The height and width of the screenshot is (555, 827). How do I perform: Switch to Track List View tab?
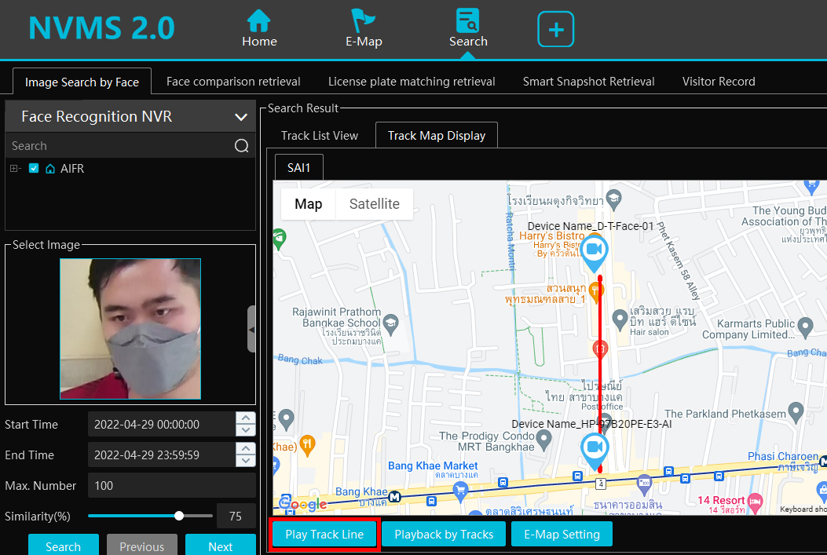tap(319, 136)
